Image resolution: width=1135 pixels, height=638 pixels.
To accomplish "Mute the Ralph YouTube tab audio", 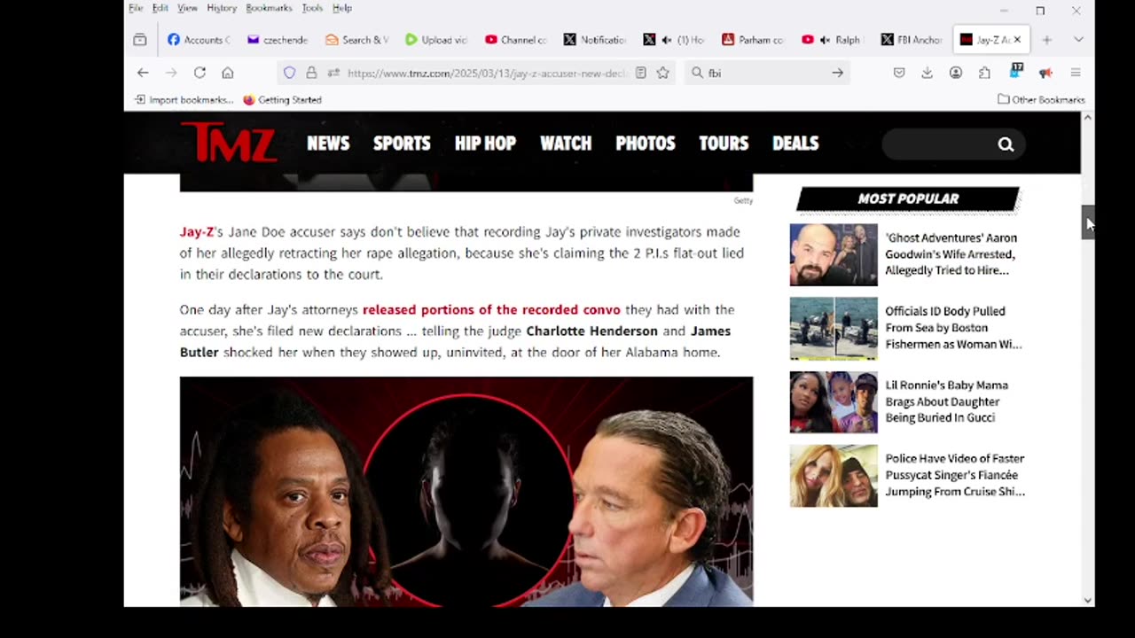I will [825, 40].
